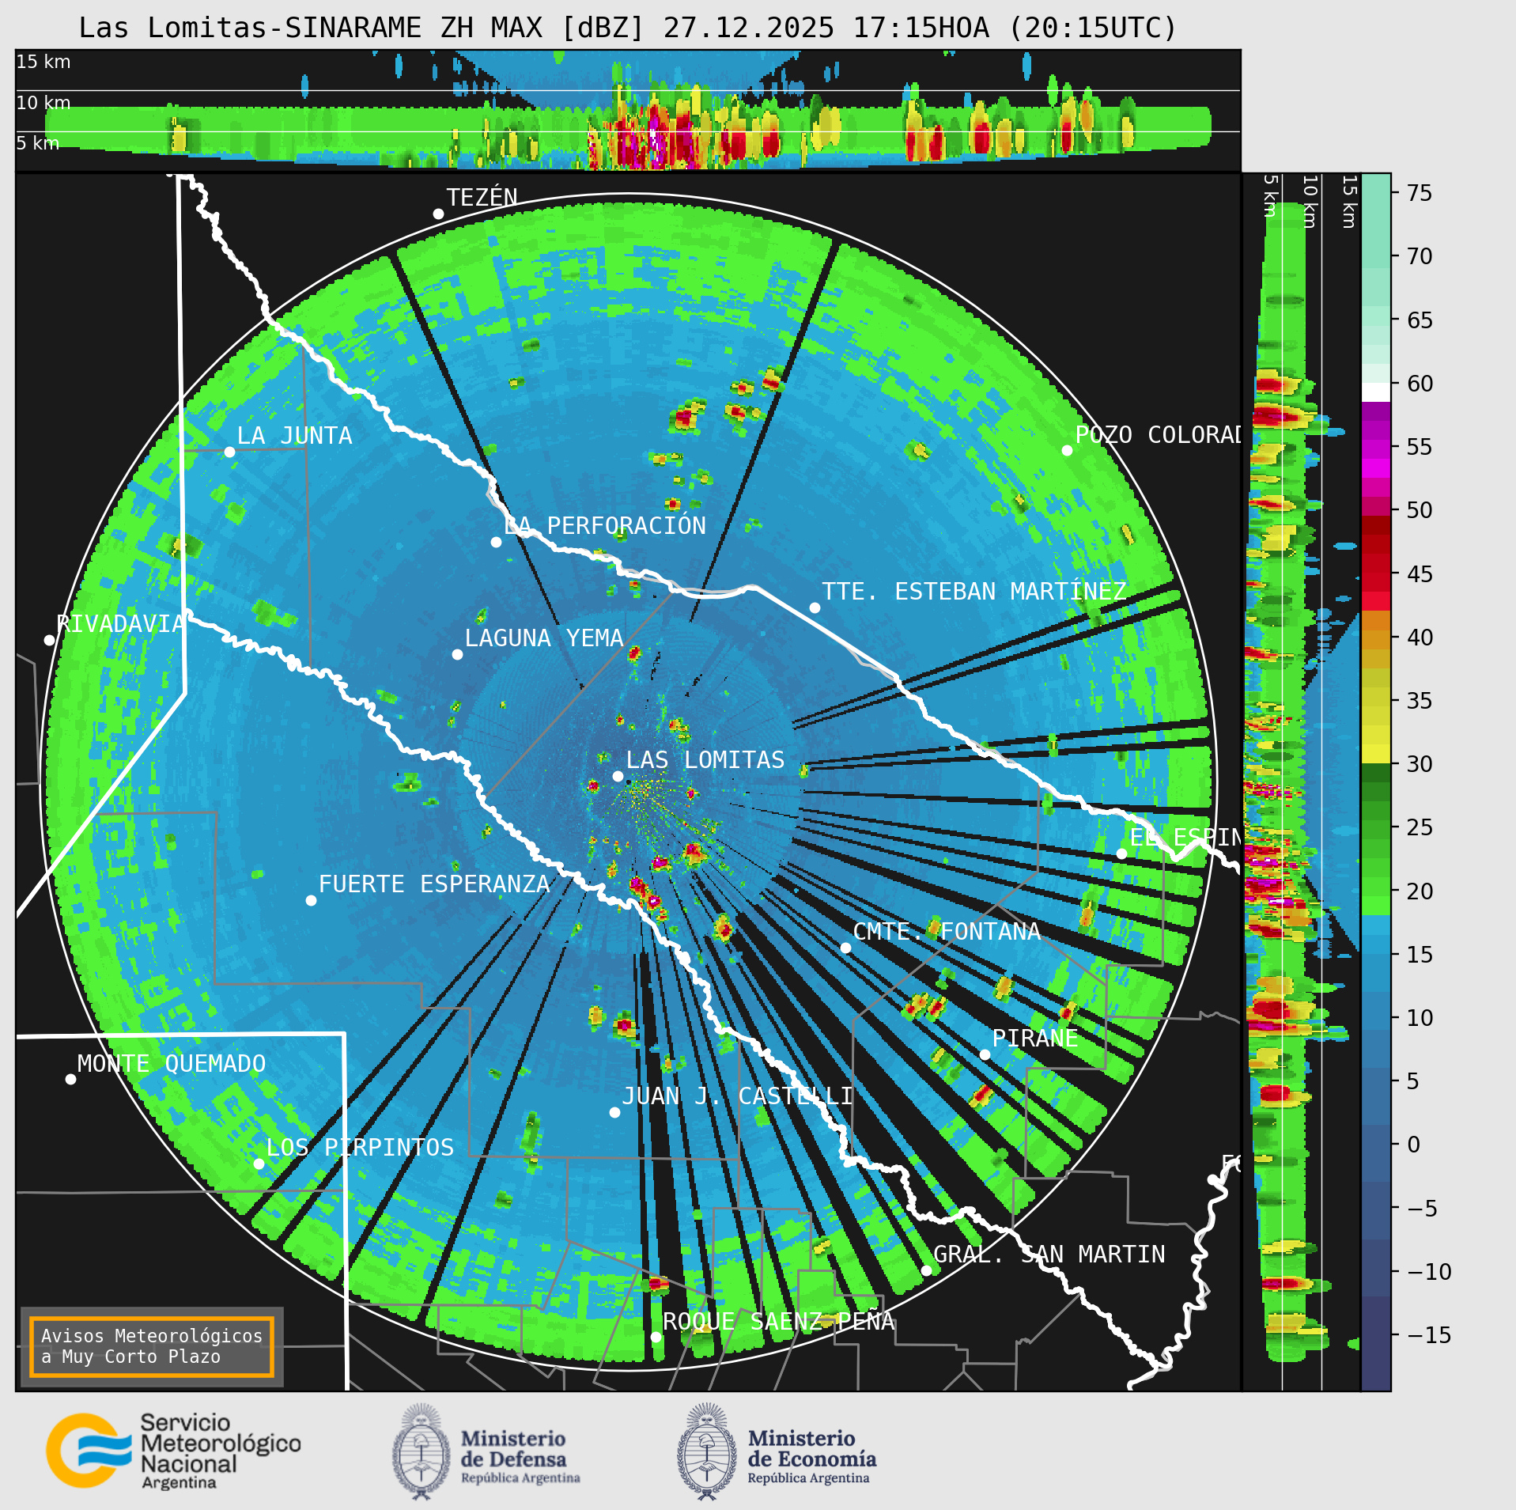Click the magenta 55 dBZ color band
Viewport: 1516px width, 1510px height.
(x=1375, y=448)
